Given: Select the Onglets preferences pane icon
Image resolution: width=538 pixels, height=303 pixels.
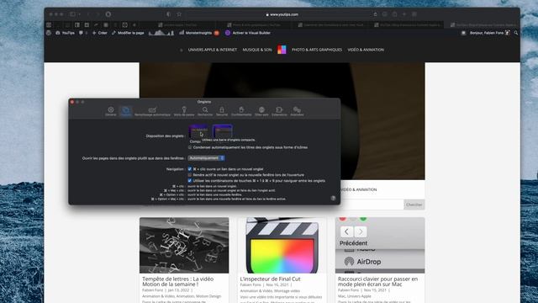Looking at the screenshot, I should (x=125, y=111).
